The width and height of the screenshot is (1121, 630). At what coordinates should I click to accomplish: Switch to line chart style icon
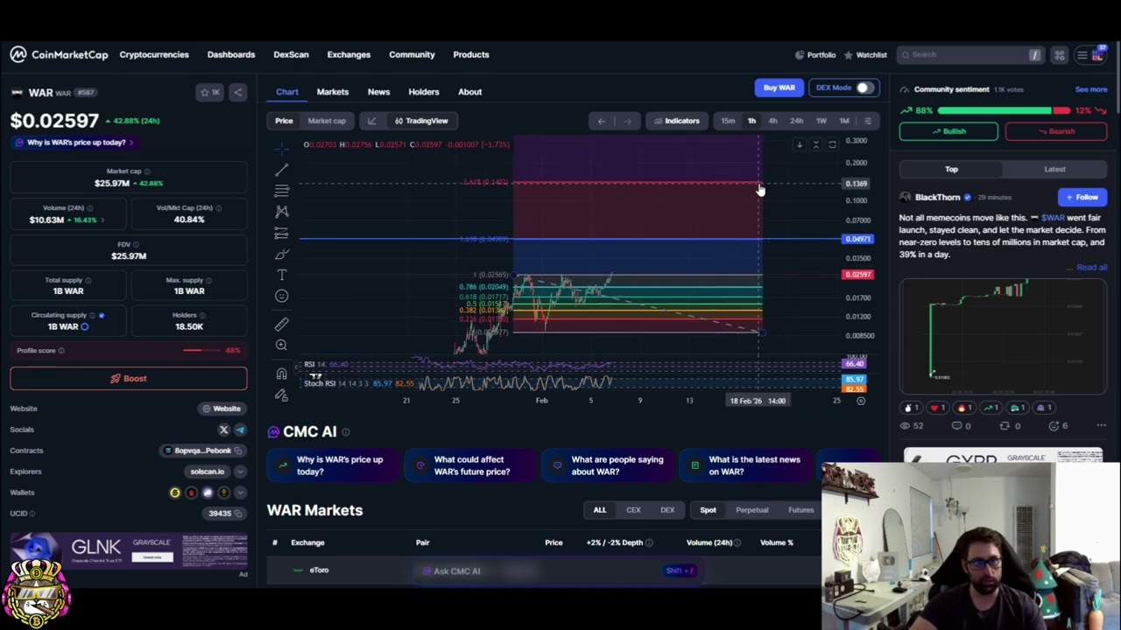pyautogui.click(x=371, y=121)
